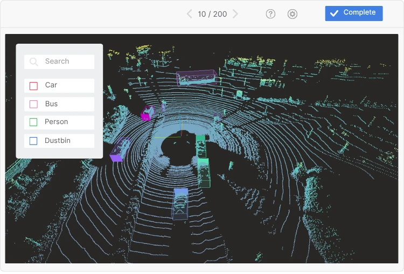Viewport: 404px width, 274px height.
Task: Click the pink Bus color box
Action: [x=33, y=104]
